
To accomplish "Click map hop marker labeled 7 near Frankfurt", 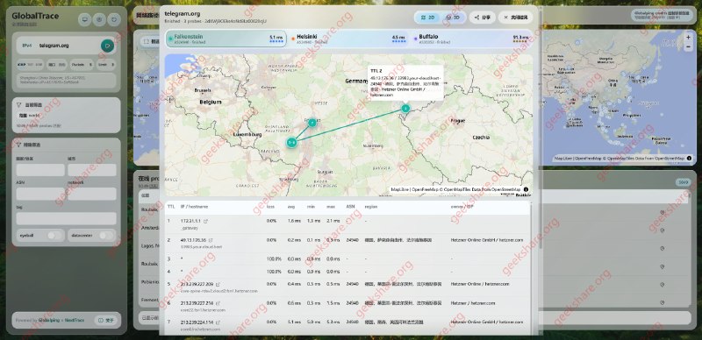I will [x=312, y=123].
